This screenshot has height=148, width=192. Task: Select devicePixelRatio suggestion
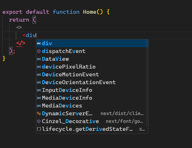(92, 67)
